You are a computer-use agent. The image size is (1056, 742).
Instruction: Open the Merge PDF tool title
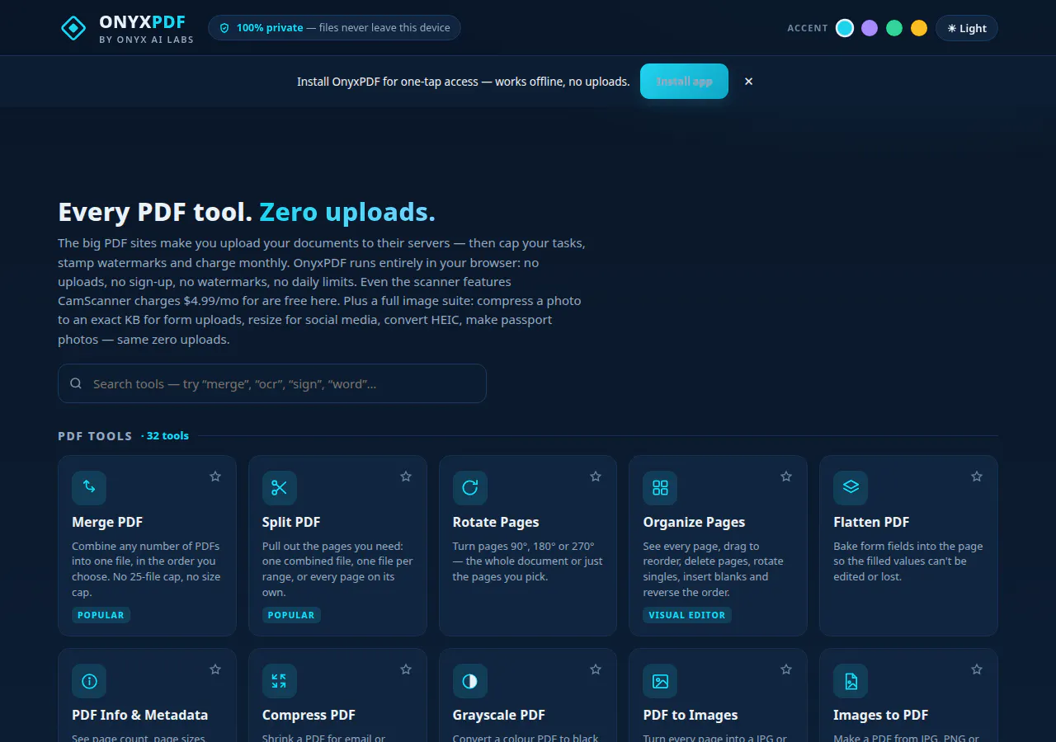tap(107, 522)
